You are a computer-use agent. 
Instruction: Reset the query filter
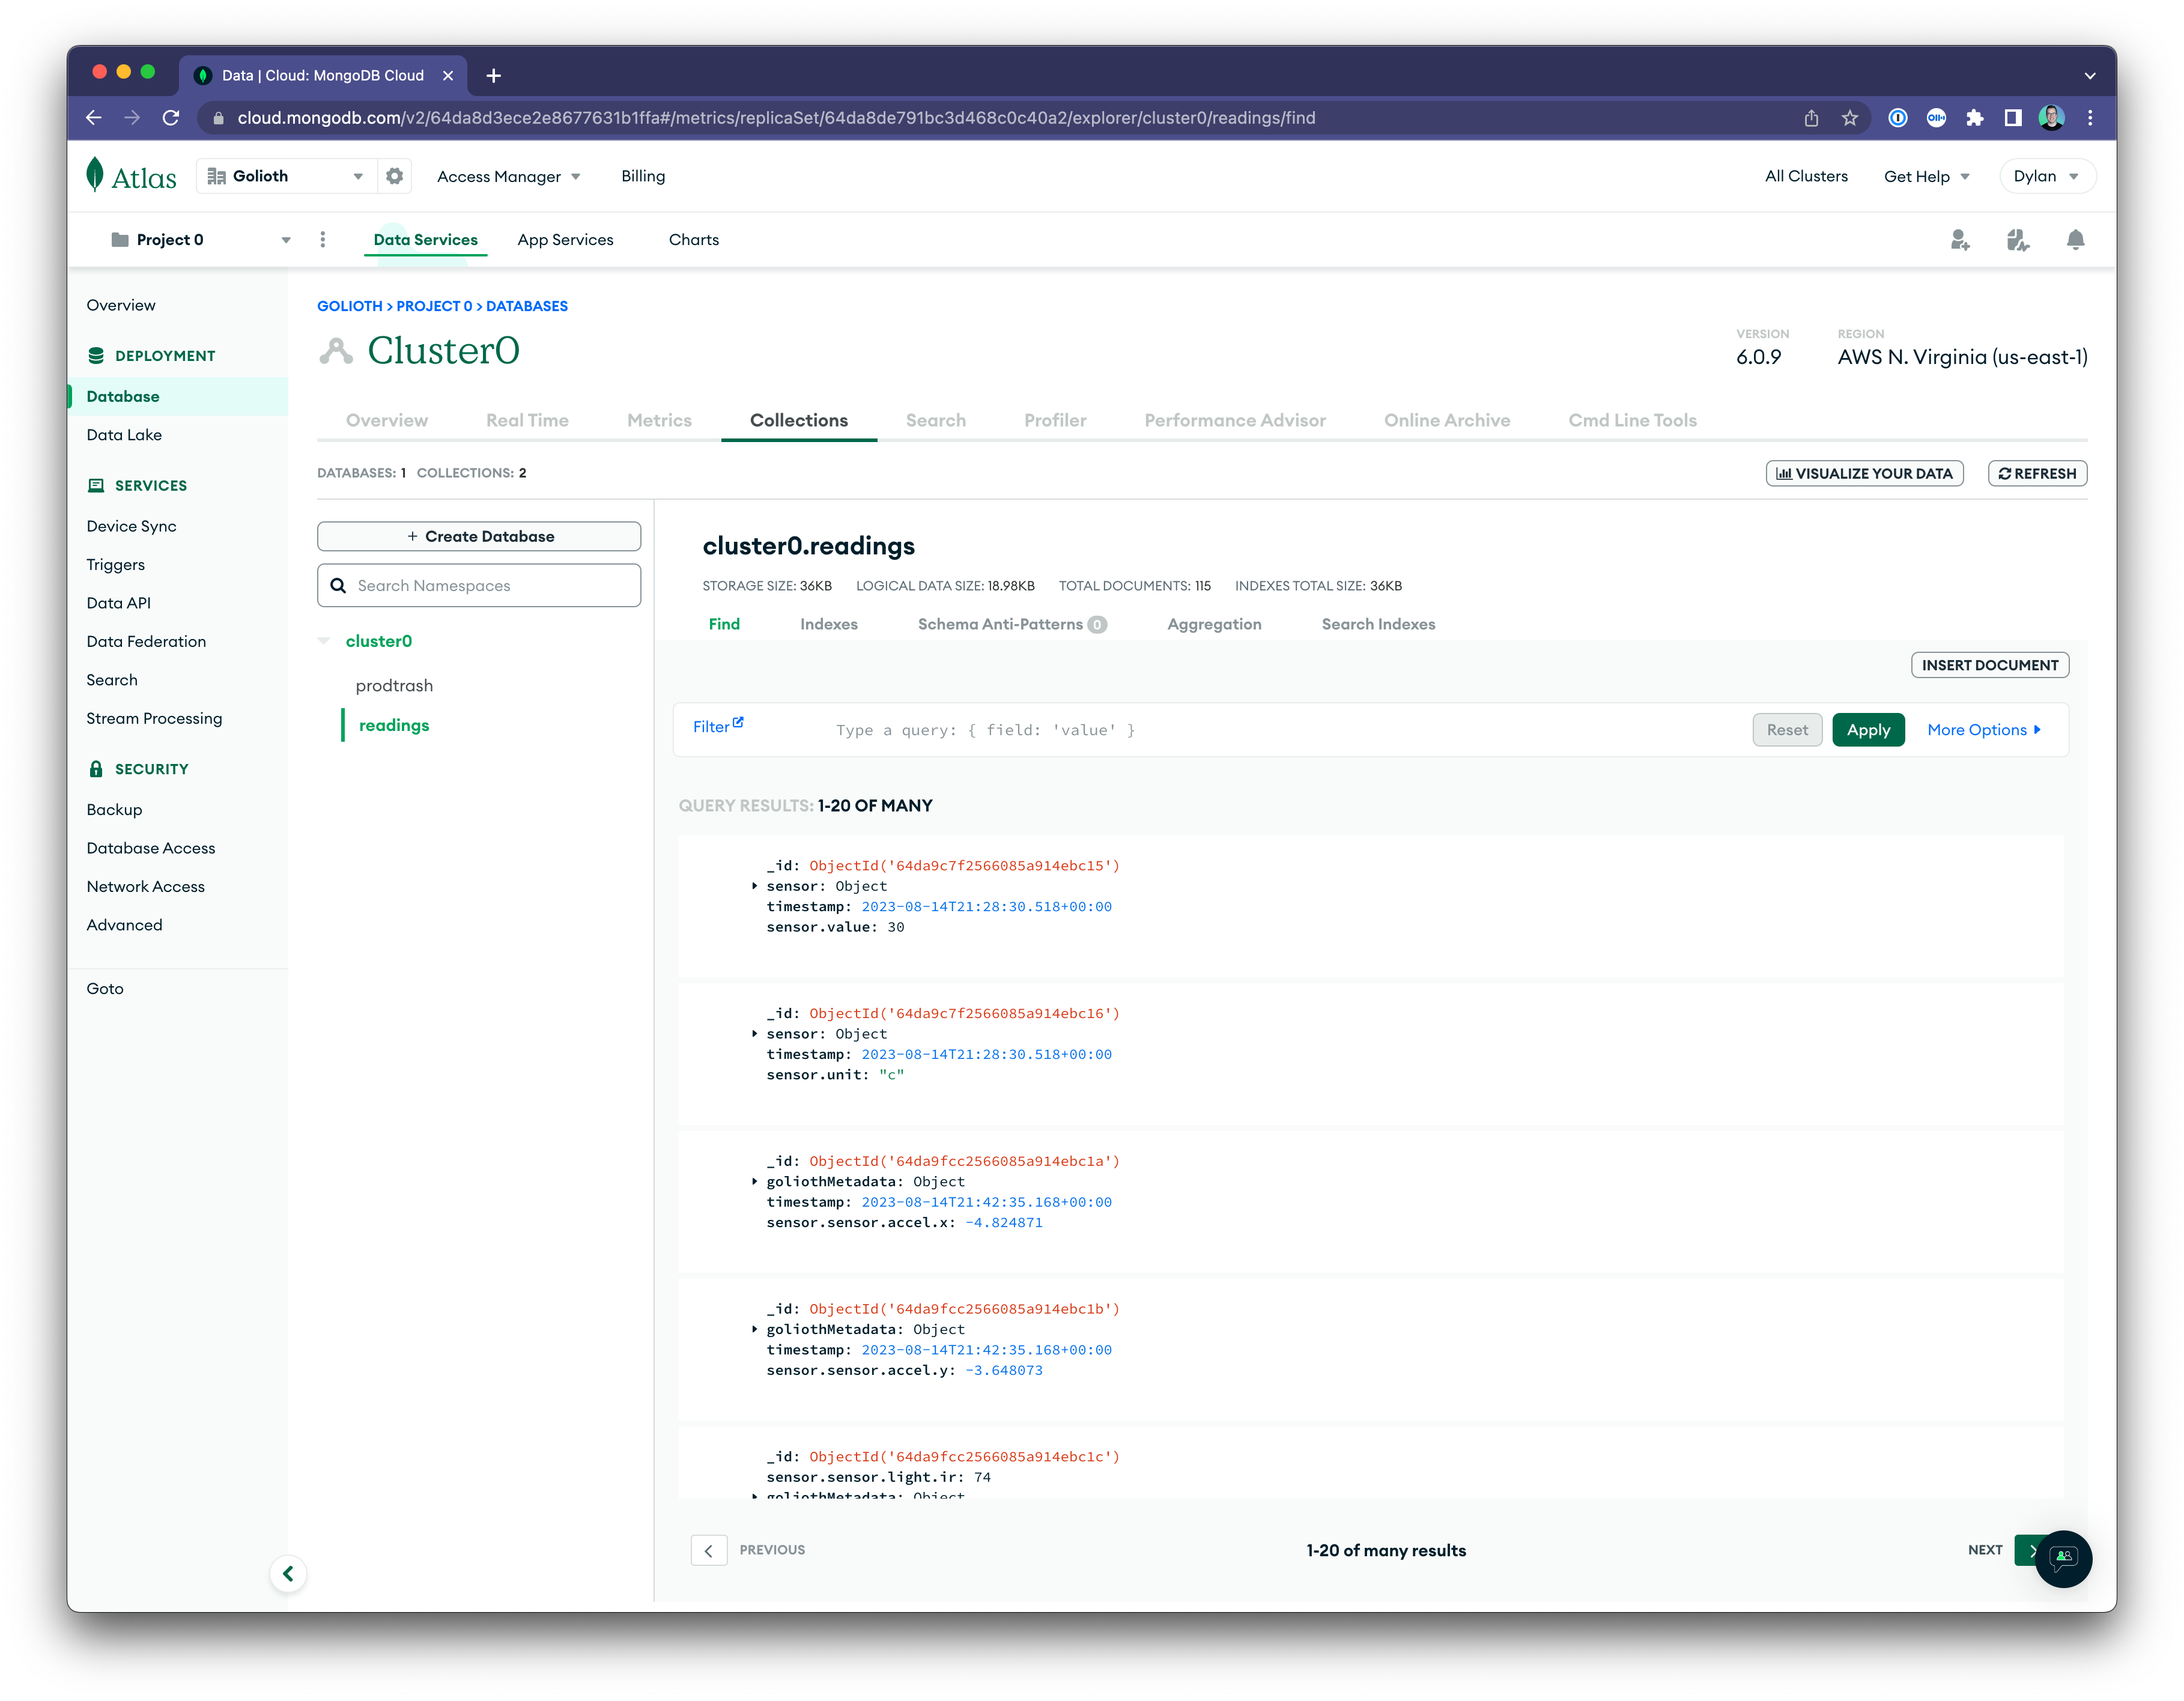[x=1787, y=730]
